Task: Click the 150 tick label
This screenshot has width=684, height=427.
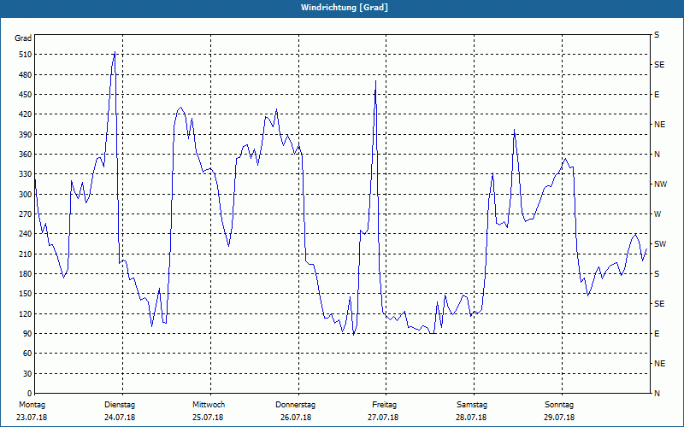Action: [25, 294]
